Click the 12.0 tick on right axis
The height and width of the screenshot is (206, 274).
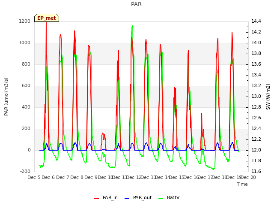pos(256,150)
